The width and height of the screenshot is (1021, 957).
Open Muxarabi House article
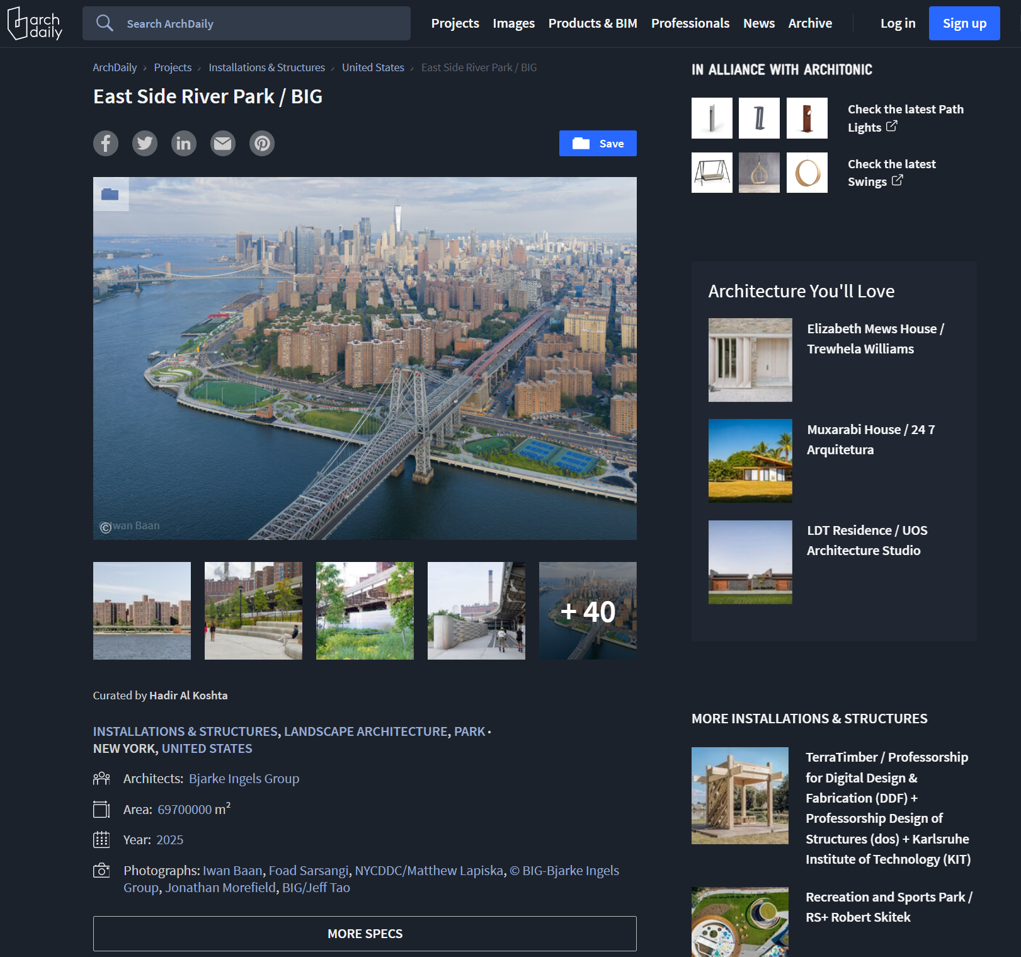[870, 440]
